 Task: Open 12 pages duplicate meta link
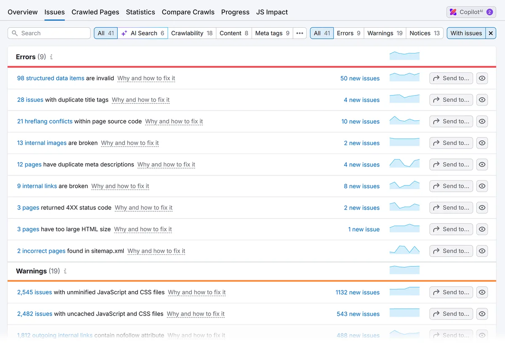point(29,164)
